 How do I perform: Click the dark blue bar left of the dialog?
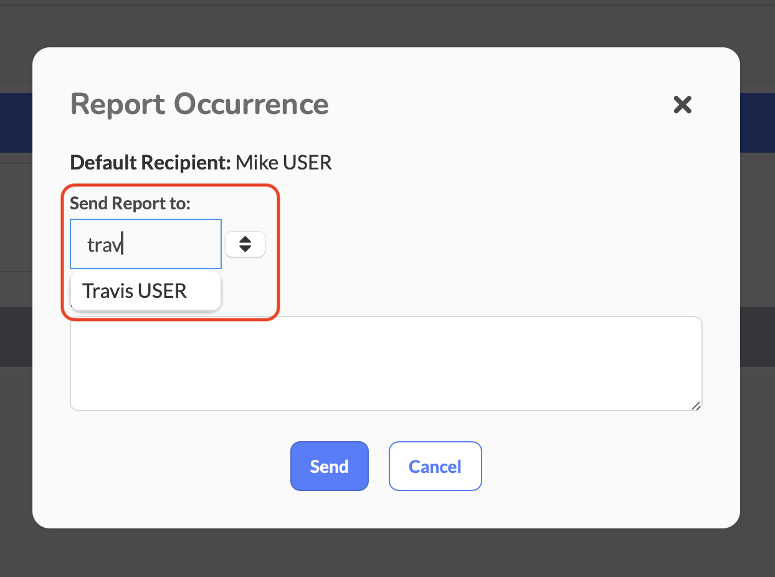pyautogui.click(x=16, y=122)
